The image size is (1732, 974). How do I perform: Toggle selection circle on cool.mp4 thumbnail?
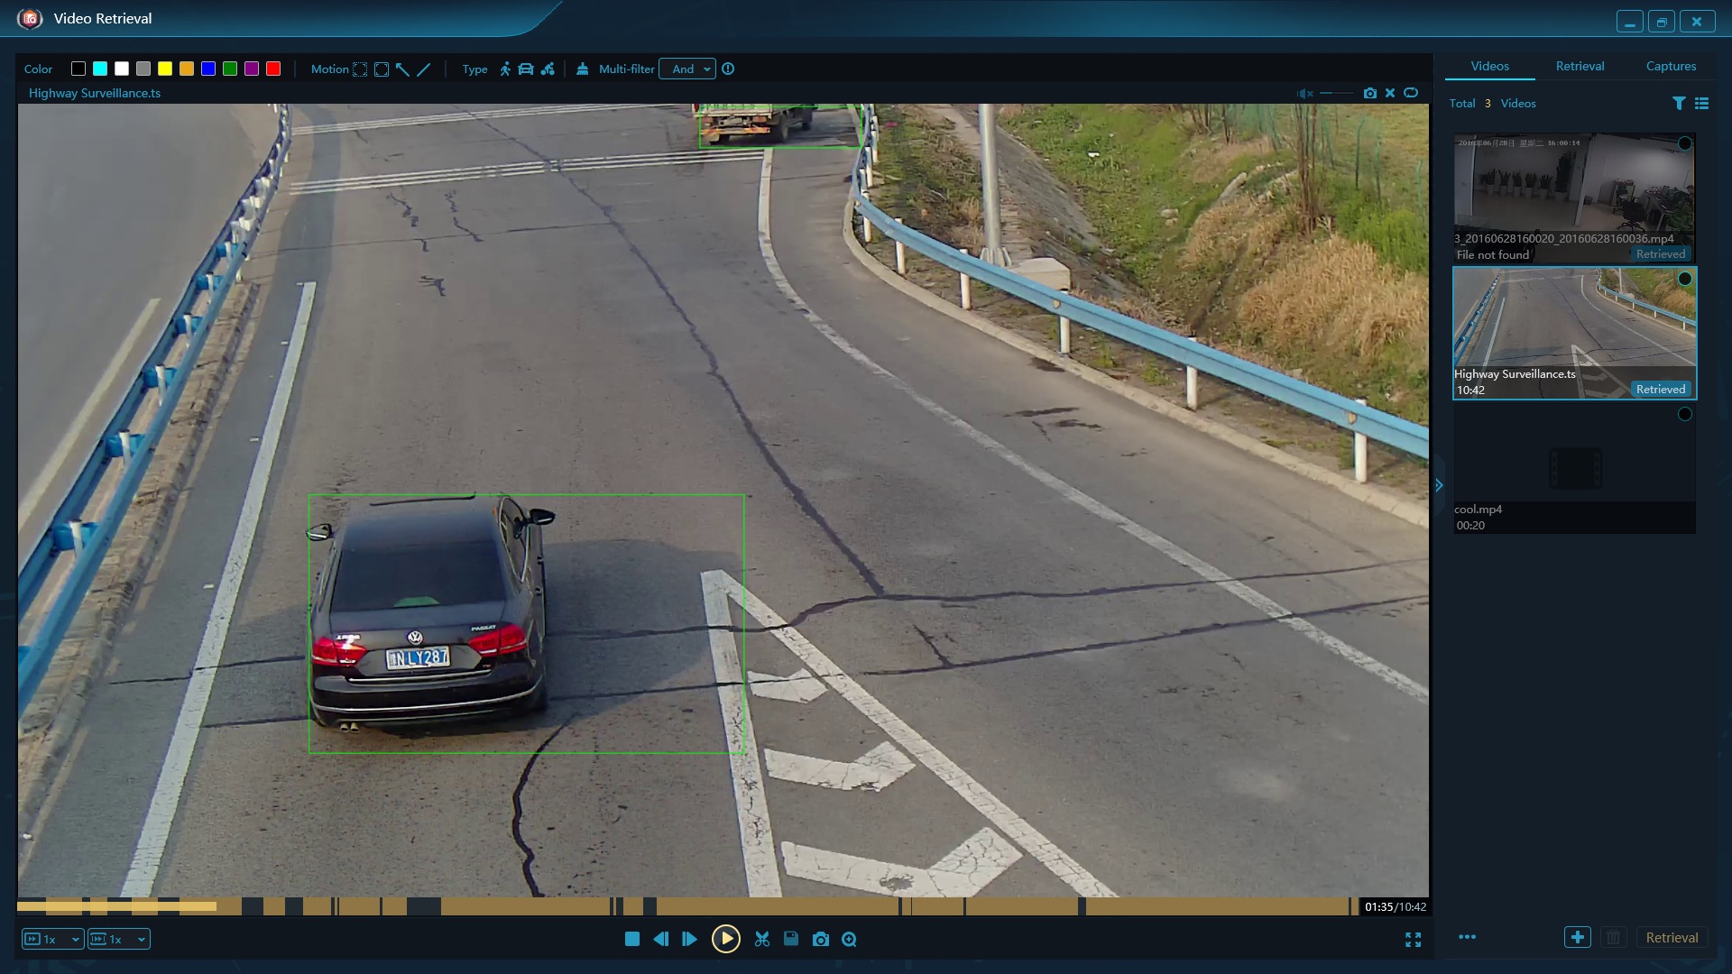pyautogui.click(x=1684, y=415)
